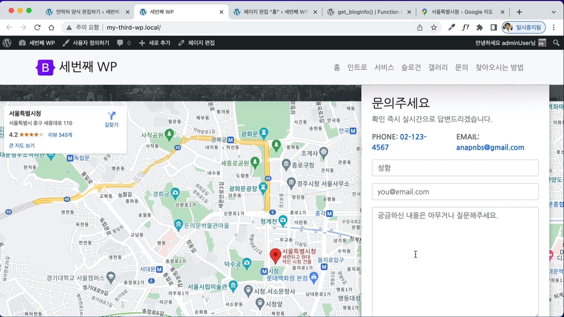
Task: Click 사직공원 park marker on map
Action: [x=169, y=135]
